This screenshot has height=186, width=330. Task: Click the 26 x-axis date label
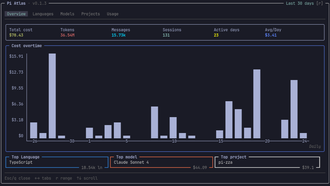tap(35, 141)
